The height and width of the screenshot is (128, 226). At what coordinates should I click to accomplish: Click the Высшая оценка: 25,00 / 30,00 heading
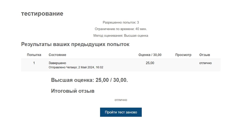click(89, 80)
